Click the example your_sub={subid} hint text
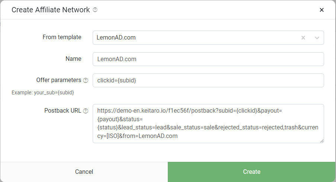Screen dimensions: 336x182 43,92
